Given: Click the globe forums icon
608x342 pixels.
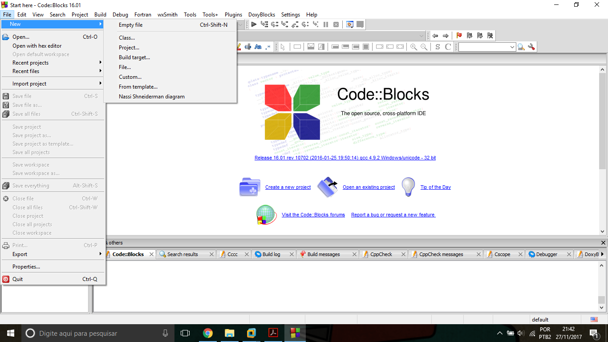Looking at the screenshot, I should [x=266, y=215].
